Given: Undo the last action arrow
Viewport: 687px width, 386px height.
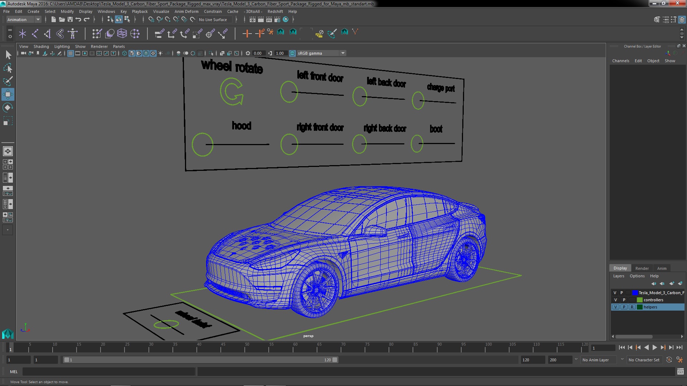Looking at the screenshot, I should click(78, 20).
